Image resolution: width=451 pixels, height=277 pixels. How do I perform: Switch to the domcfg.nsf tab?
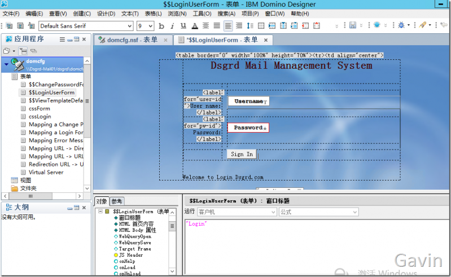[132, 40]
